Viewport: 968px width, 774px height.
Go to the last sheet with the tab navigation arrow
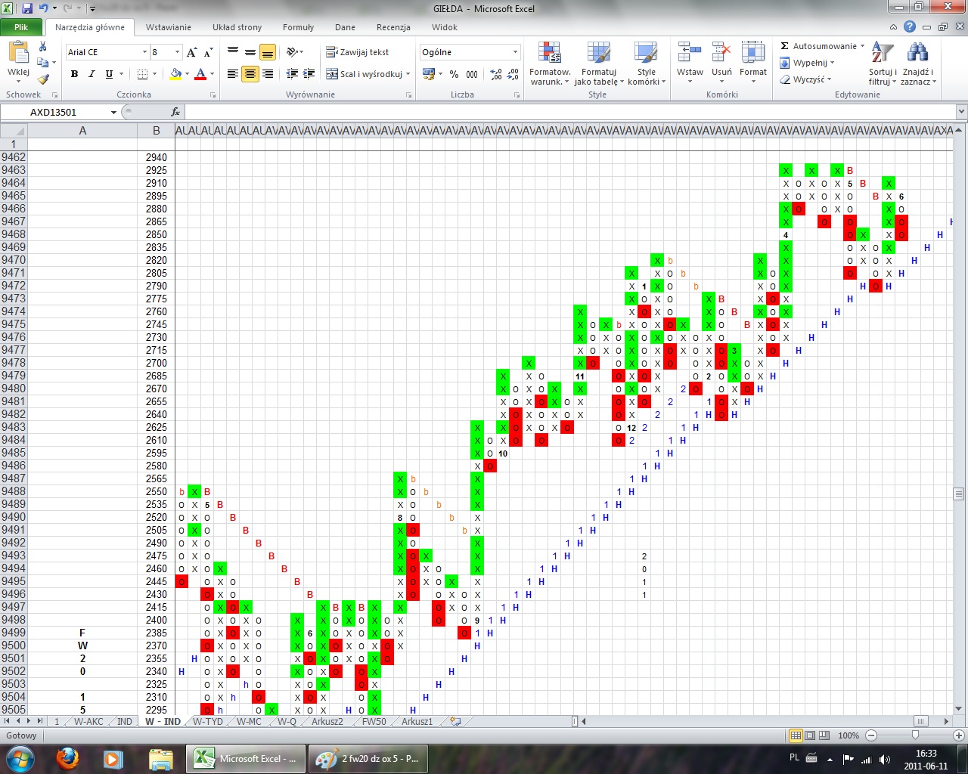coord(40,721)
